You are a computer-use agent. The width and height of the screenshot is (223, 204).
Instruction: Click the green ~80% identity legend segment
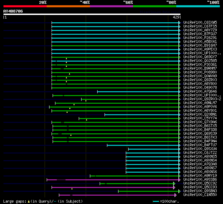tap(155, 6)
